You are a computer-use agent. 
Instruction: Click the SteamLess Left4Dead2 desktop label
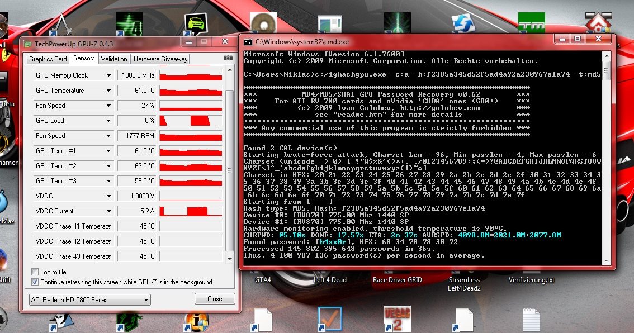click(464, 284)
